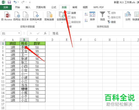
Task: Switch to the 开始 tab
Action: point(18,7)
